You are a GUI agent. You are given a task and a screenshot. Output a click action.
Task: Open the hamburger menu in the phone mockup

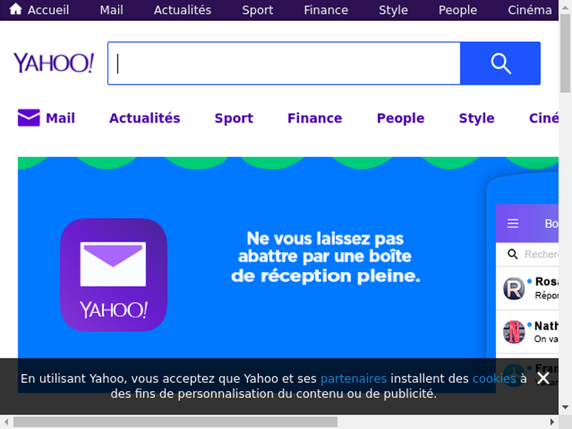[513, 223]
